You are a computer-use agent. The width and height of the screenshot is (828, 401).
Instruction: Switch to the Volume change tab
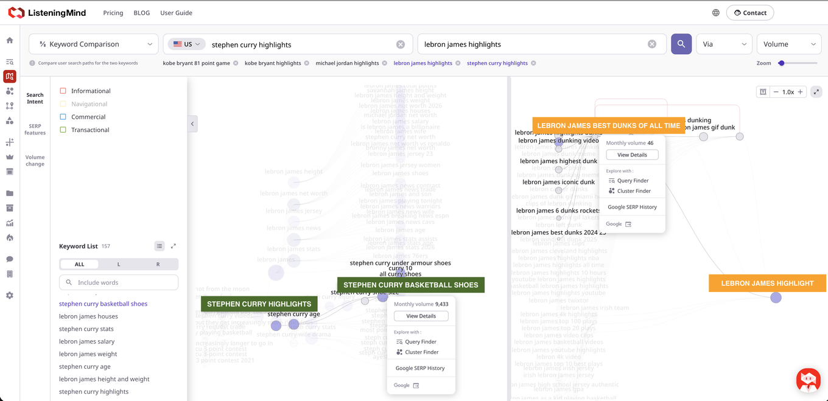35,160
